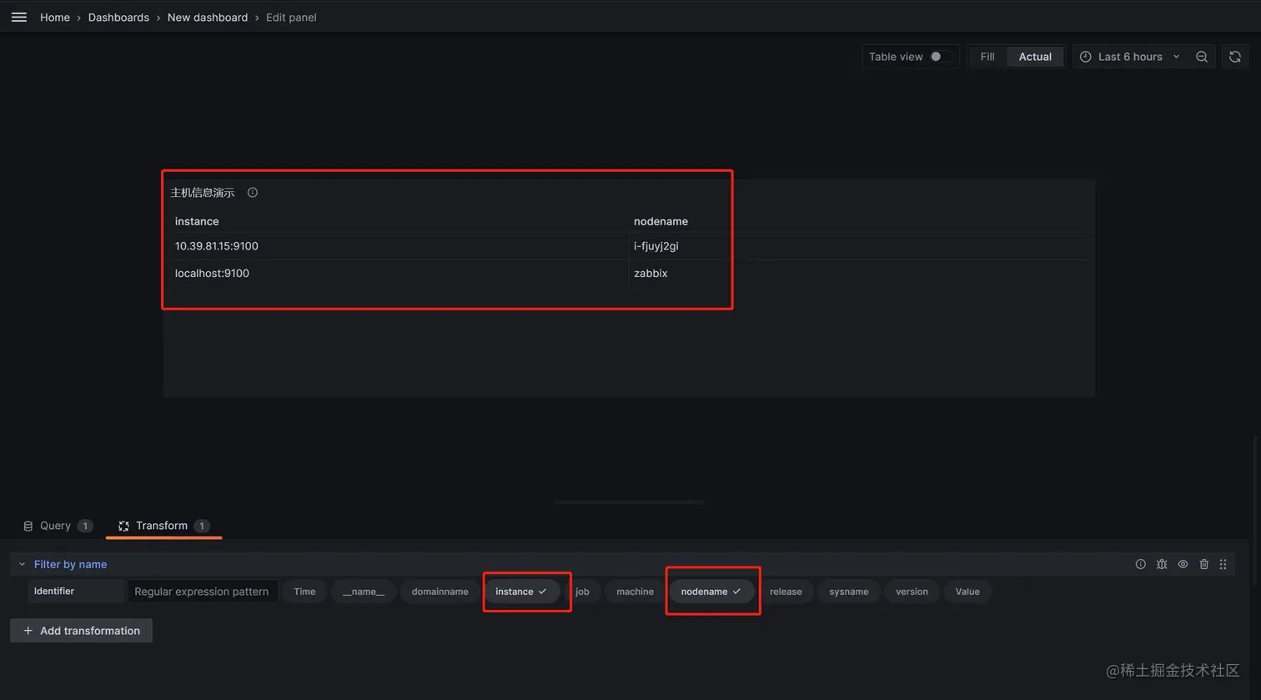1261x700 pixels.
Task: Go to Home in the breadcrumb
Action: click(55, 18)
